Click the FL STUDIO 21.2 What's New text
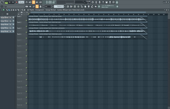The width and height of the screenshot is (170, 109). 108,7
